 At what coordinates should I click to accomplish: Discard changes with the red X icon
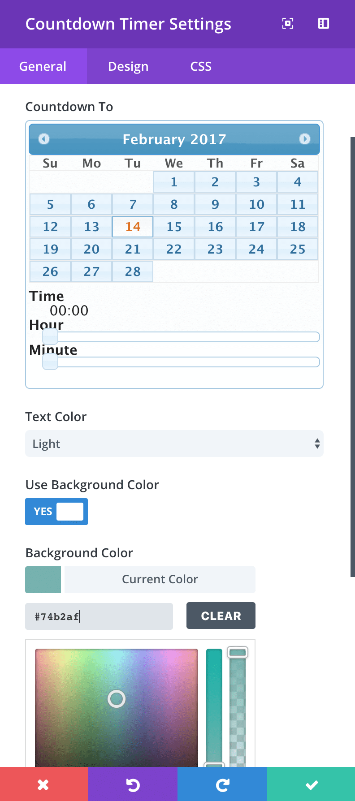coord(43,784)
